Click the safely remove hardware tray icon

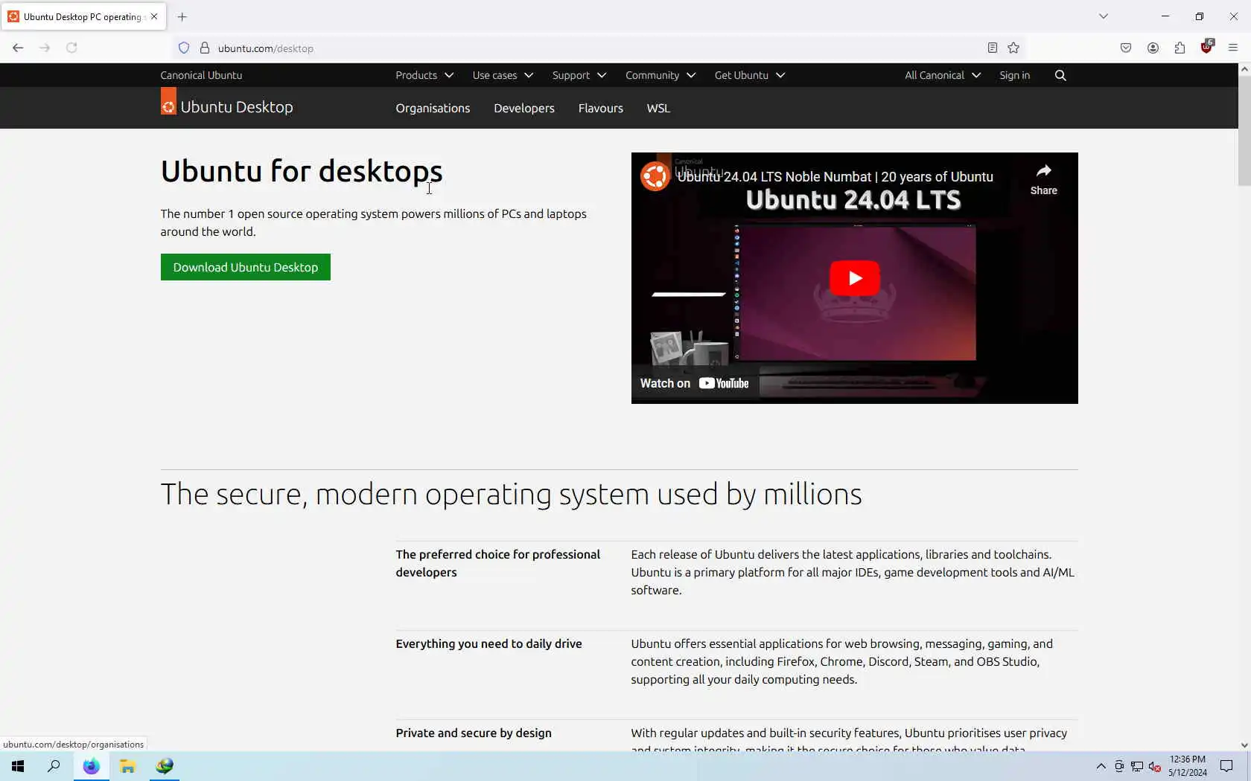(1119, 766)
